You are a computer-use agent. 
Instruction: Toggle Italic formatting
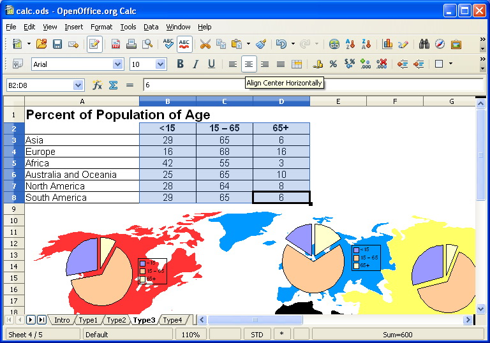point(196,64)
